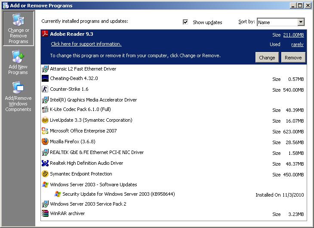
Task: Click the Remove button for Adobe Reader
Action: 293,58
